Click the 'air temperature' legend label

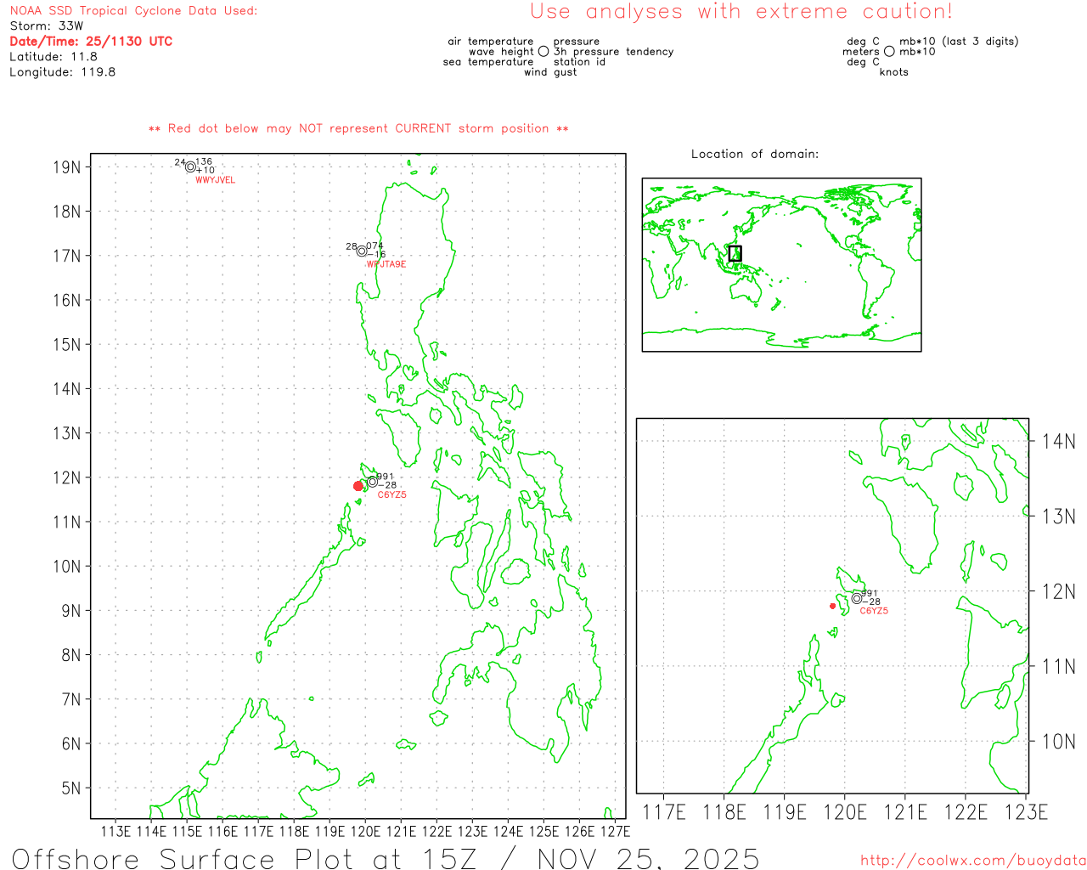coord(491,42)
